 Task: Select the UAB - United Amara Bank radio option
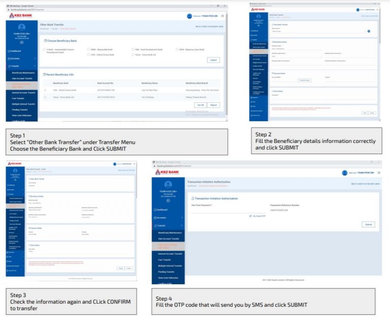tap(88, 54)
